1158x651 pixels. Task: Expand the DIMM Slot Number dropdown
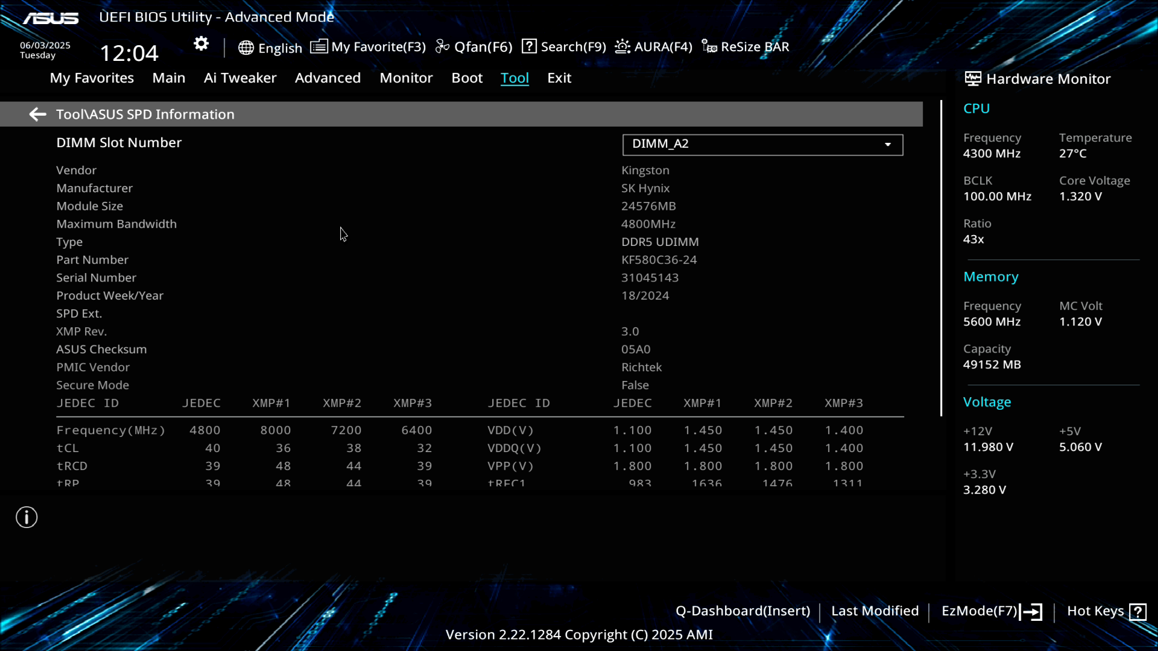[762, 145]
